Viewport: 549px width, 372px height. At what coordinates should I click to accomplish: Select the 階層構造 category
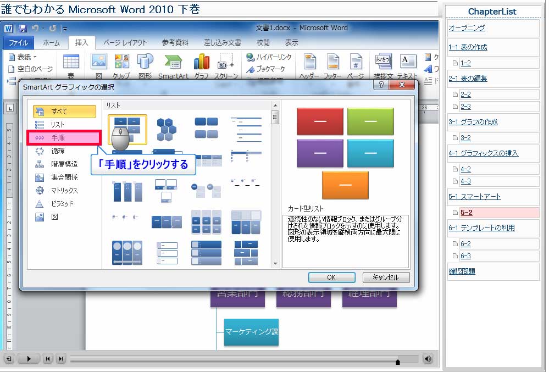(64, 164)
